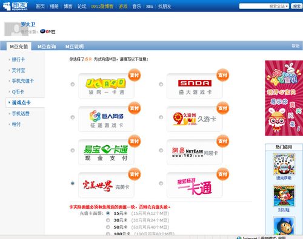This screenshot has width=303, height=239.
Task: Open 博客 in top navigation
Action: click(x=68, y=6)
